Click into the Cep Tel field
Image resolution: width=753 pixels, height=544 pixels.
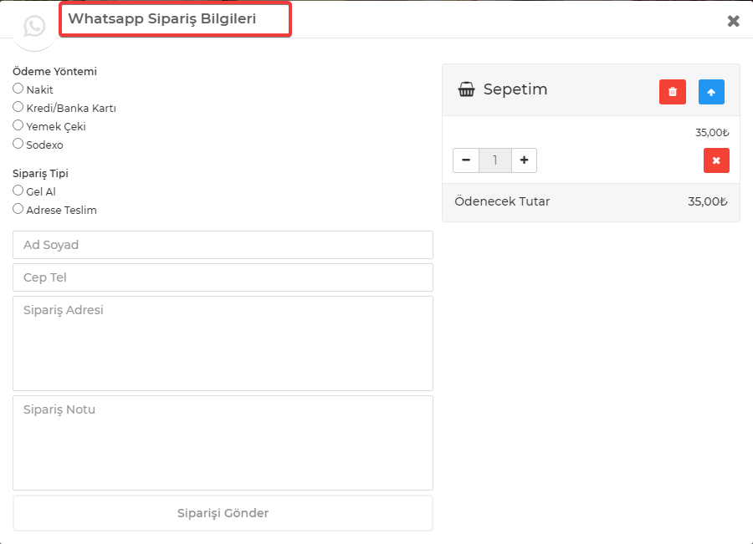coord(223,277)
